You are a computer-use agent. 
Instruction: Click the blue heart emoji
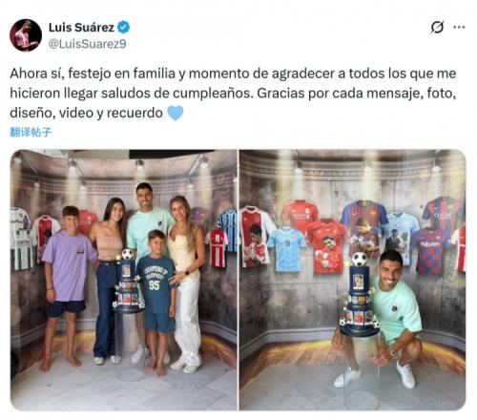tap(176, 113)
